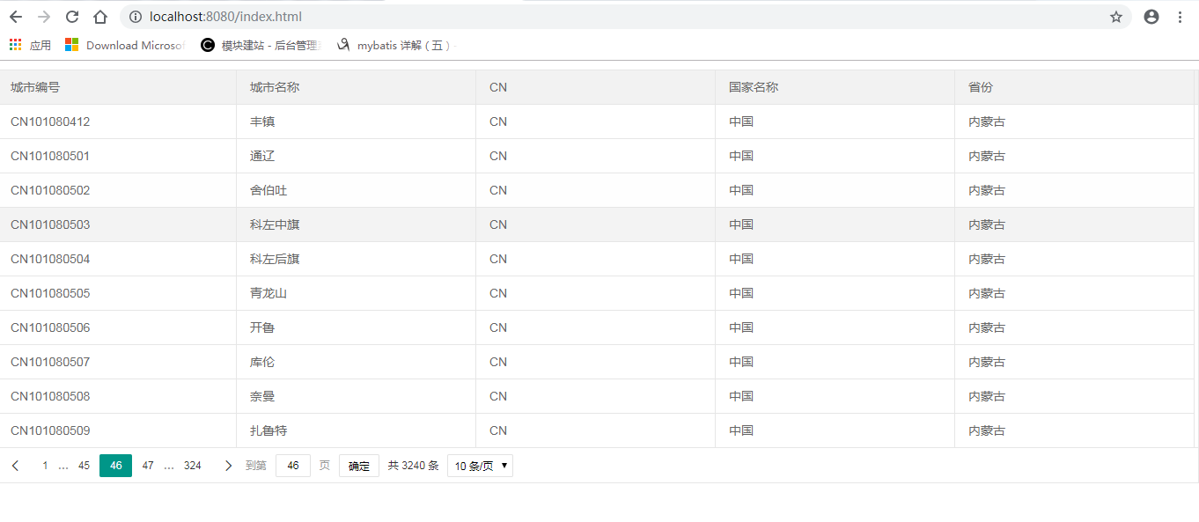Click city name 奈曼
The width and height of the screenshot is (1199, 522).
(262, 396)
